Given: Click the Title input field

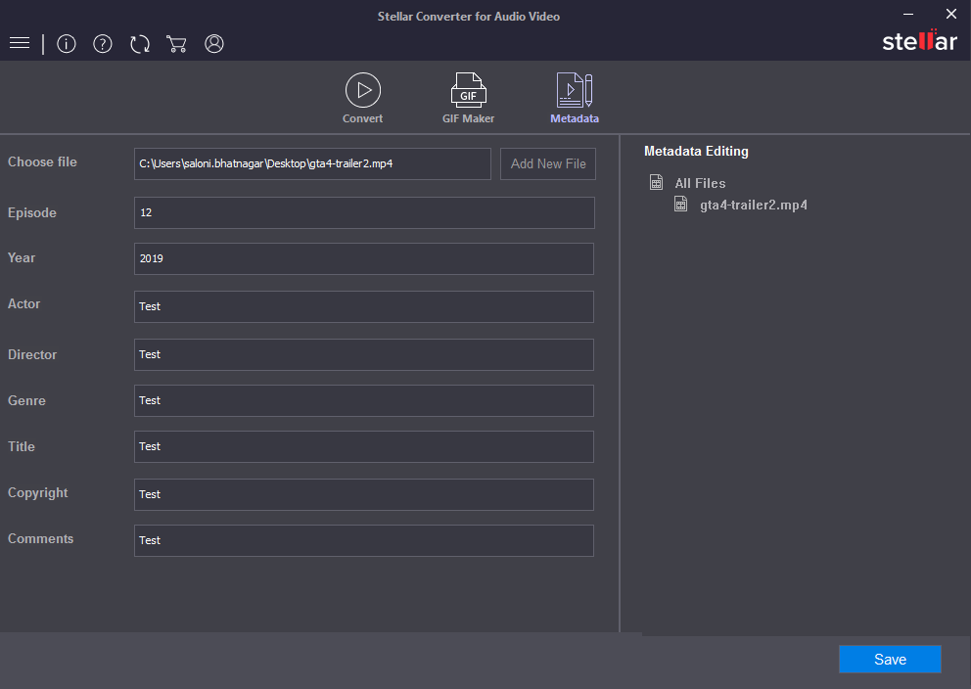Looking at the screenshot, I should (364, 447).
